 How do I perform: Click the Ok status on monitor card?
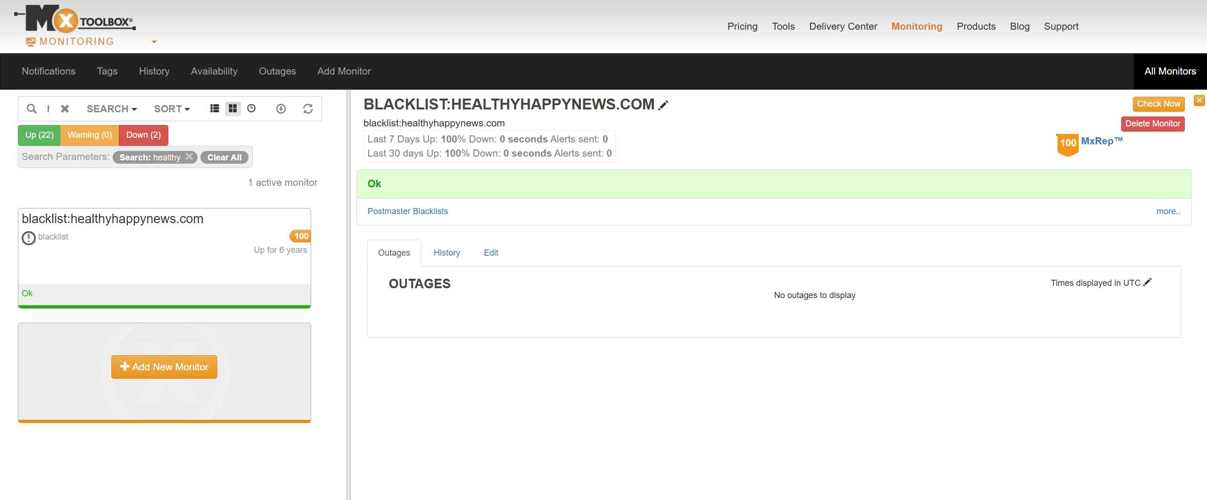tap(27, 293)
